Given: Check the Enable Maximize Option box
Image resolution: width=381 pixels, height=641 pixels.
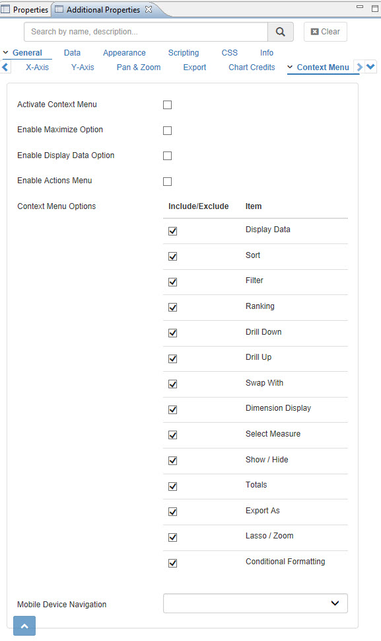Looking at the screenshot, I should [167, 130].
